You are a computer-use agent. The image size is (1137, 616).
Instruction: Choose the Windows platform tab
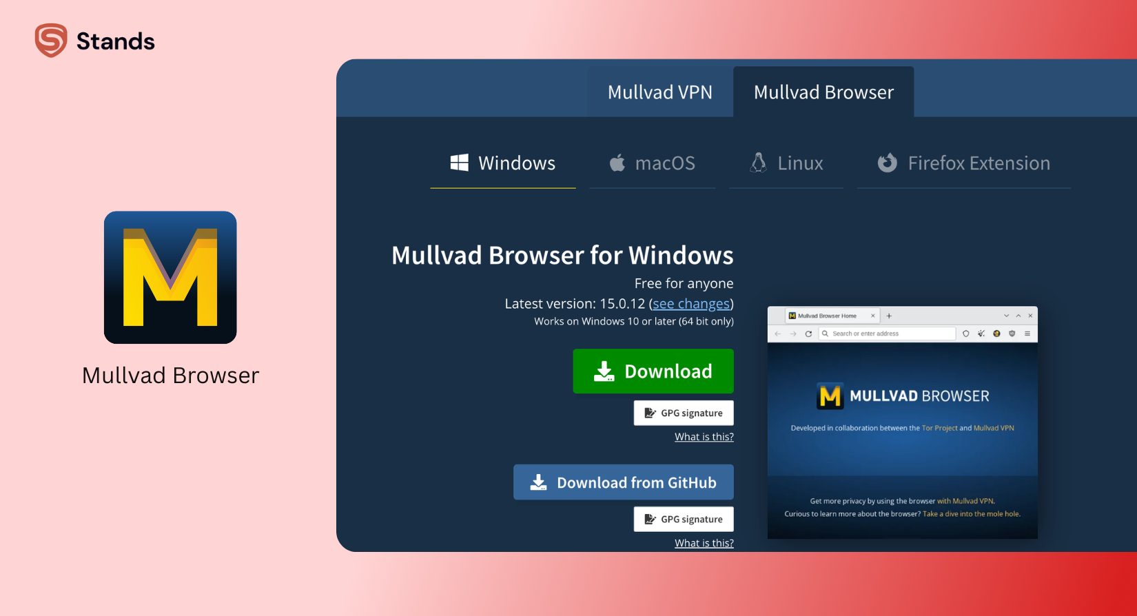coord(503,163)
